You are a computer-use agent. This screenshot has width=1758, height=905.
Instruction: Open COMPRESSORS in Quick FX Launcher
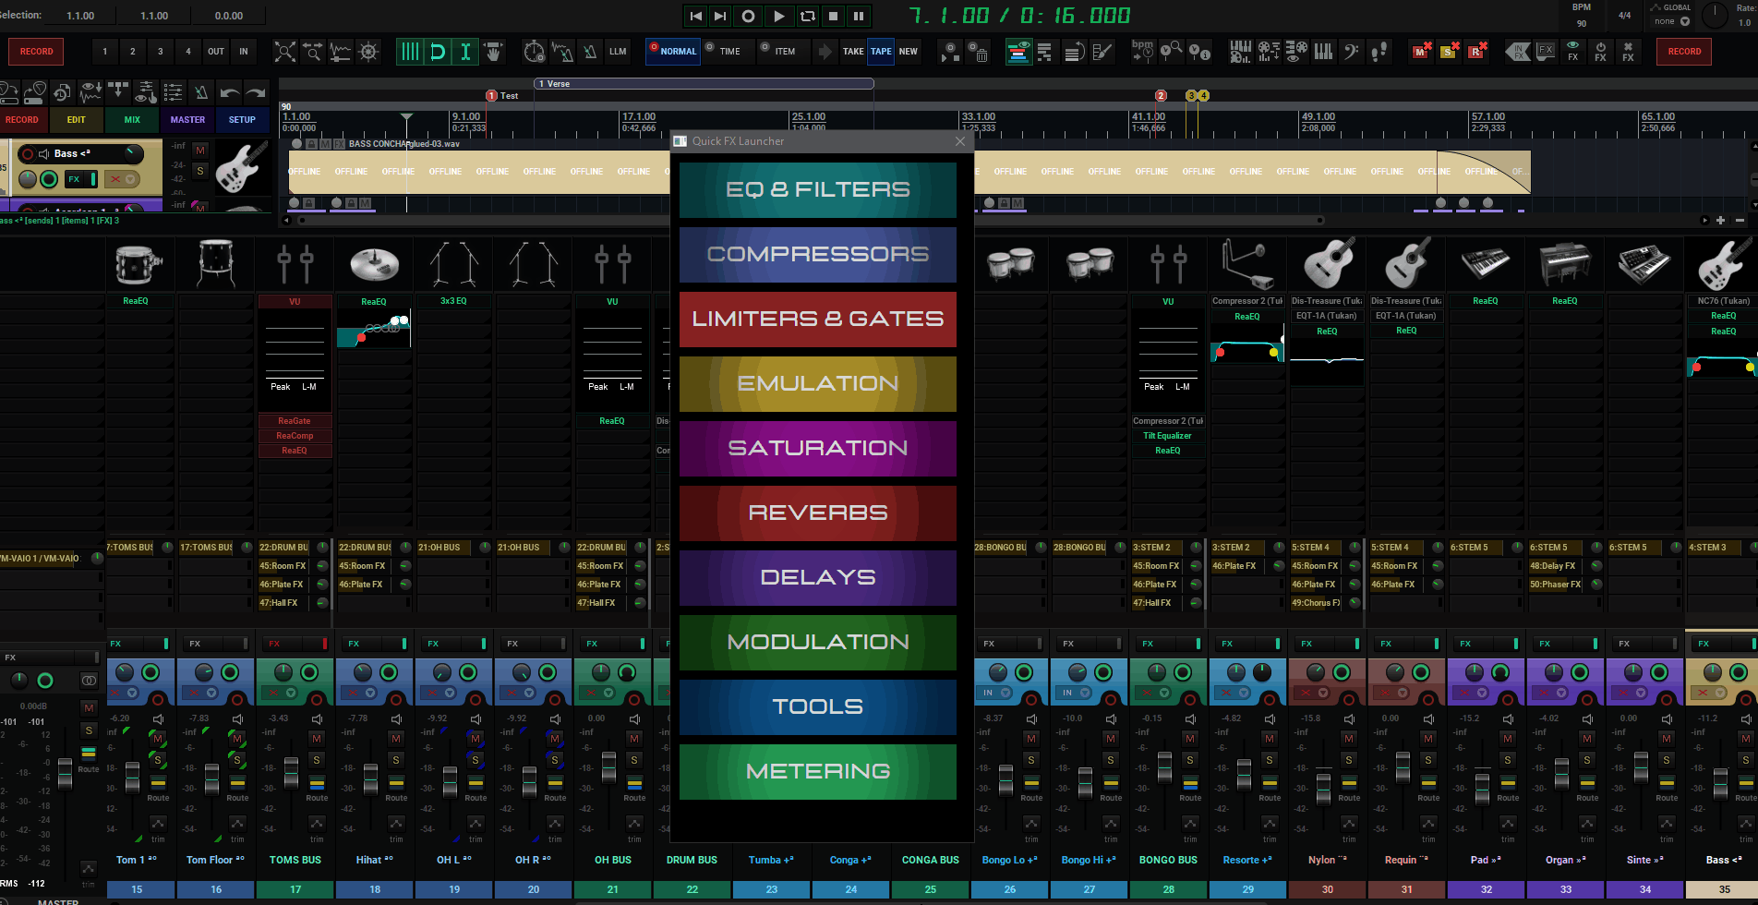pos(817,255)
